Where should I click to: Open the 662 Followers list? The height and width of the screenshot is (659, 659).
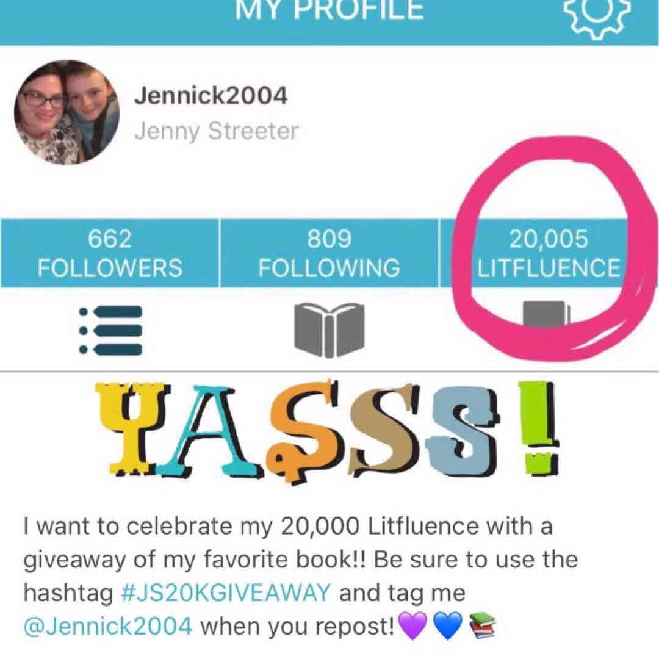tap(110, 253)
